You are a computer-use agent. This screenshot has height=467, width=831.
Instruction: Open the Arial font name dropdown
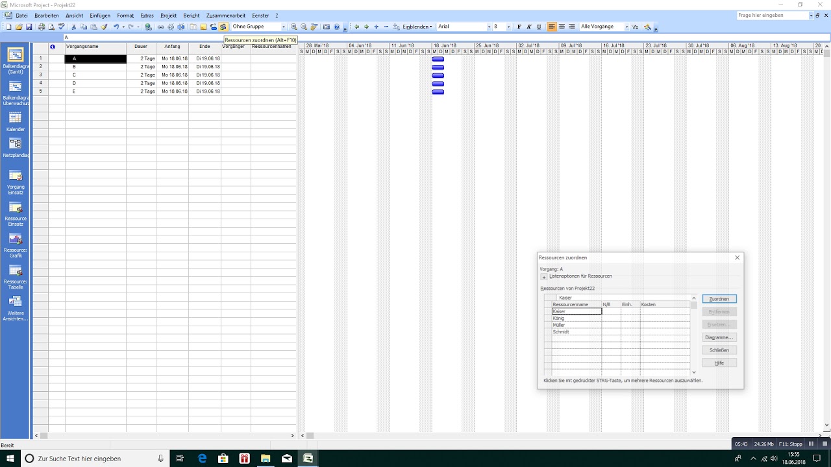pyautogui.click(x=489, y=27)
